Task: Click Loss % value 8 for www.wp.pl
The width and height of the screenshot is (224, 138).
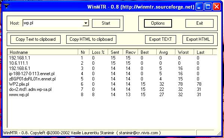Action: pyautogui.click(x=93, y=95)
